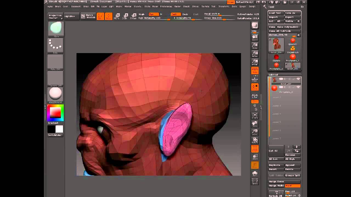Toggle PolyF polyframe display
The image size is (351, 197).
click(255, 149)
